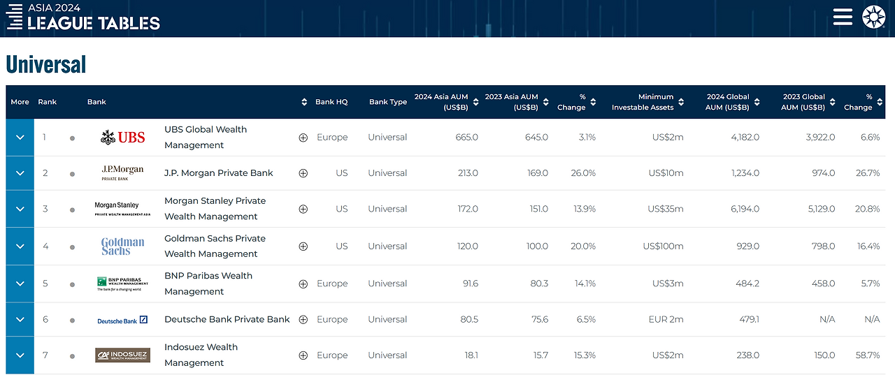Click the 4,182.0 global AUM for UBS
The width and height of the screenshot is (895, 375).
[x=745, y=138]
